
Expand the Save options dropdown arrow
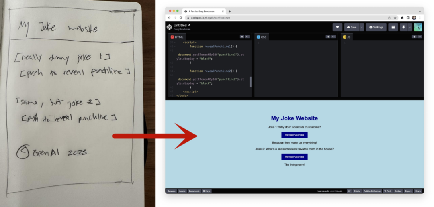tap(362, 27)
